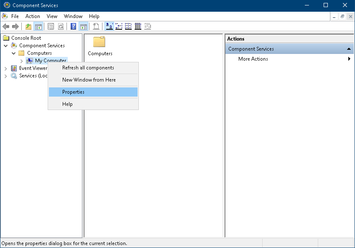Go up one level using the folder icon
Image resolution: width=355 pixels, height=248 pixels.
click(x=28, y=27)
